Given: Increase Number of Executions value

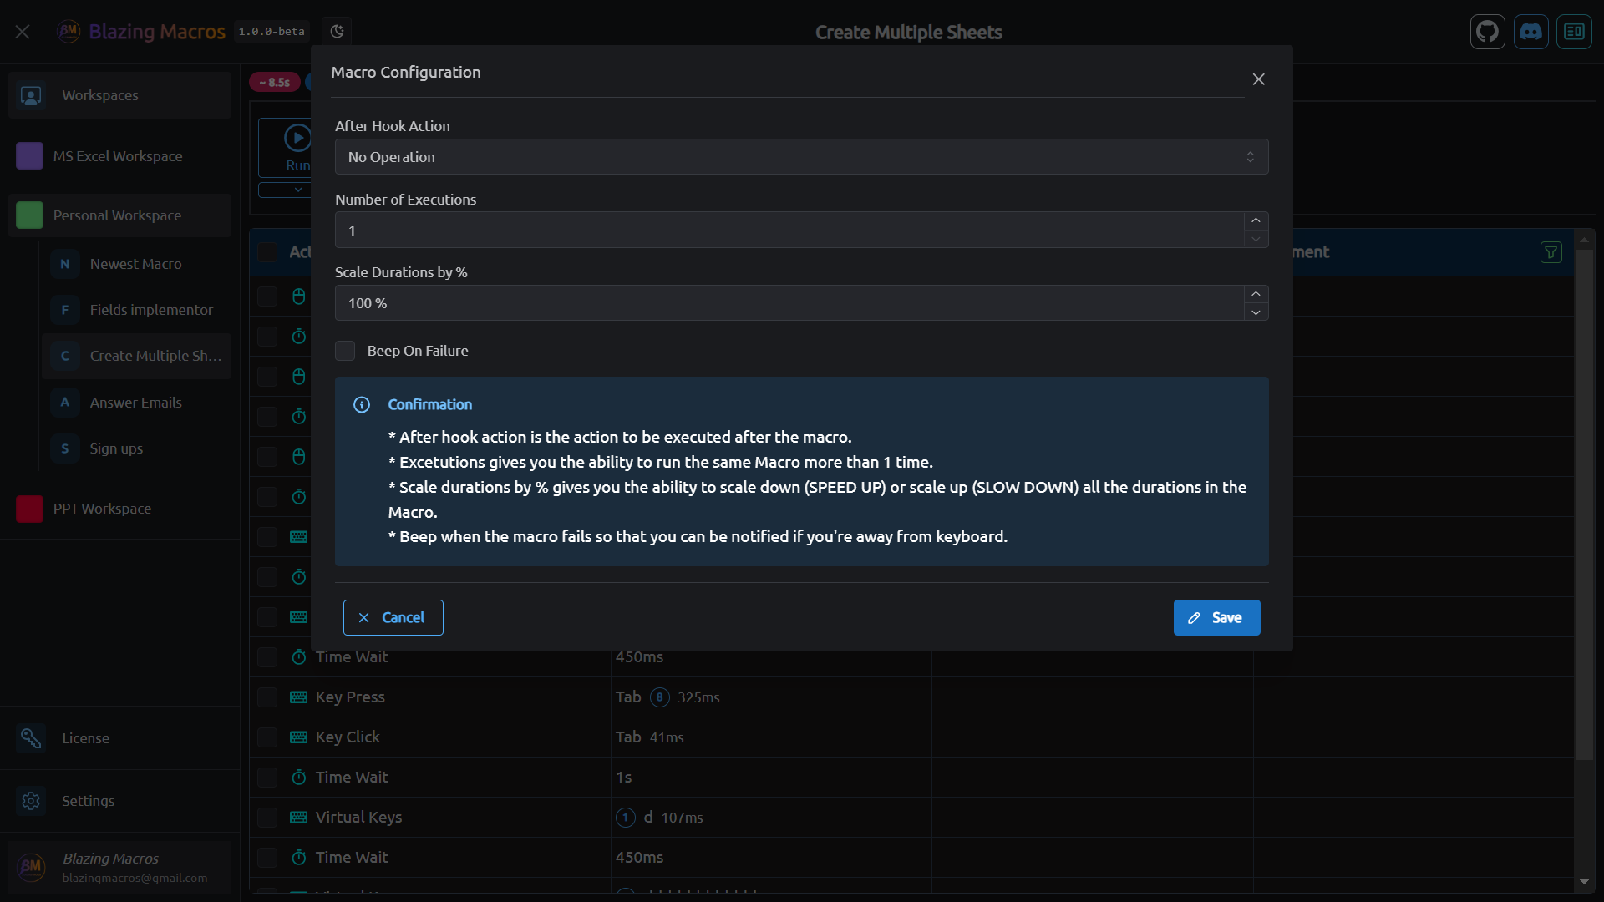Looking at the screenshot, I should point(1256,220).
